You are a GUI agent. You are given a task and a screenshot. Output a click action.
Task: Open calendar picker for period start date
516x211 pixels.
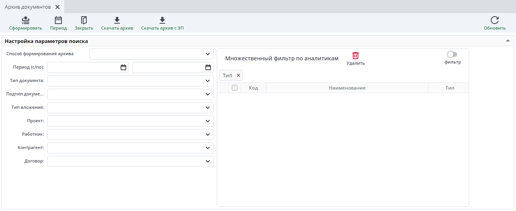123,67
